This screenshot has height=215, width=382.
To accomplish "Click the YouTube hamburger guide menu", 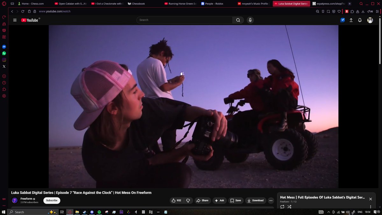I will (x=15, y=20).
